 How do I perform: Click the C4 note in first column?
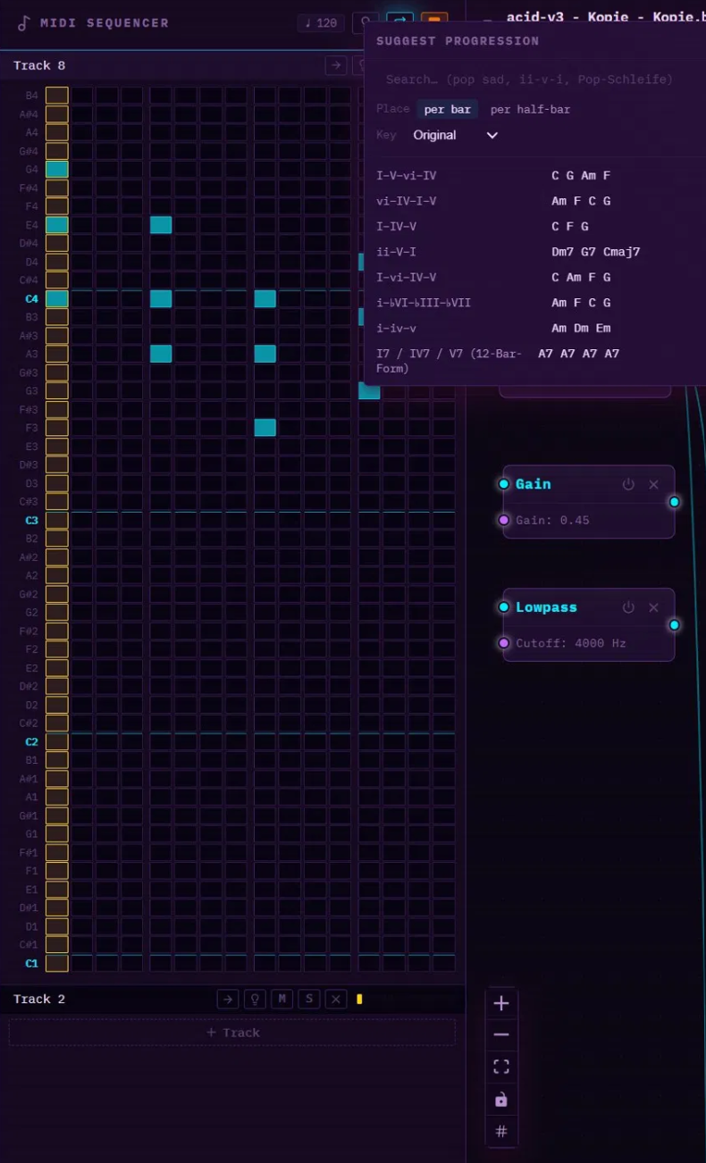(x=57, y=298)
